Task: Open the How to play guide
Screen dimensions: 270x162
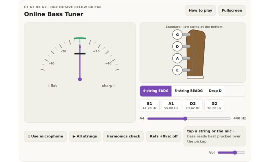Action: (200, 11)
